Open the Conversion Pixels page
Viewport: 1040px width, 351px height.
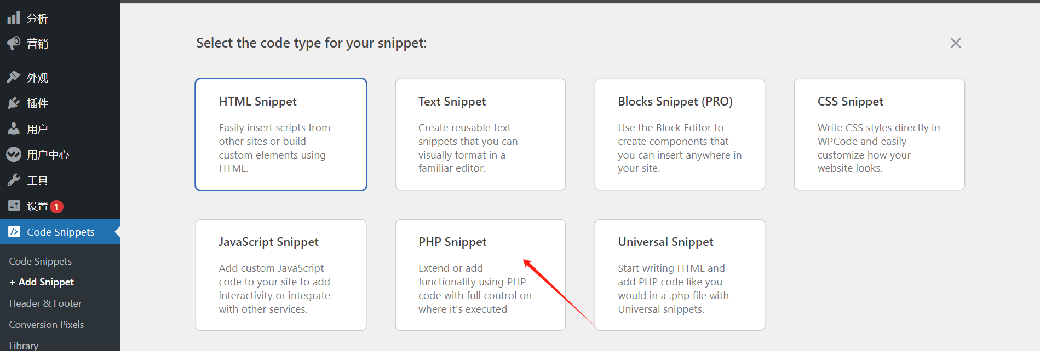click(x=47, y=324)
